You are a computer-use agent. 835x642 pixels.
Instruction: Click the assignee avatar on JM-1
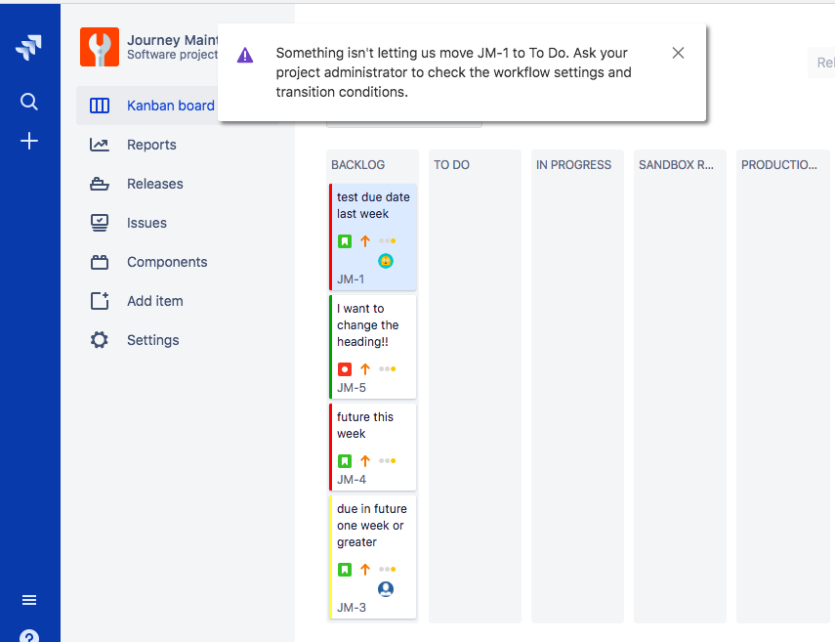point(386,261)
